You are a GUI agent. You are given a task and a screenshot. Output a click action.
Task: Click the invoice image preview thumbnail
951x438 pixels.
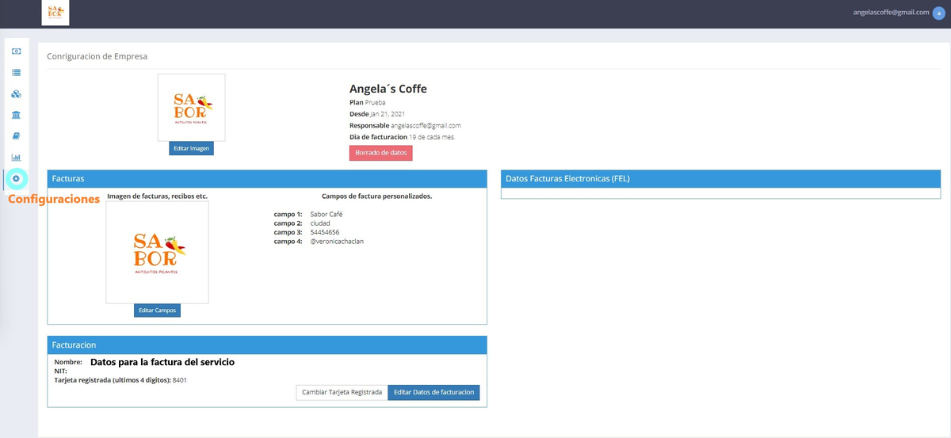157,252
